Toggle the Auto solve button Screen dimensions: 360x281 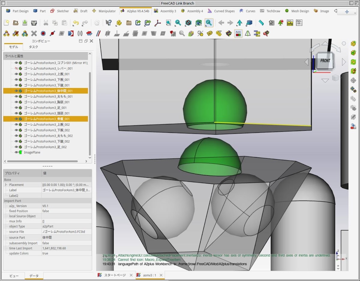(x=238, y=33)
